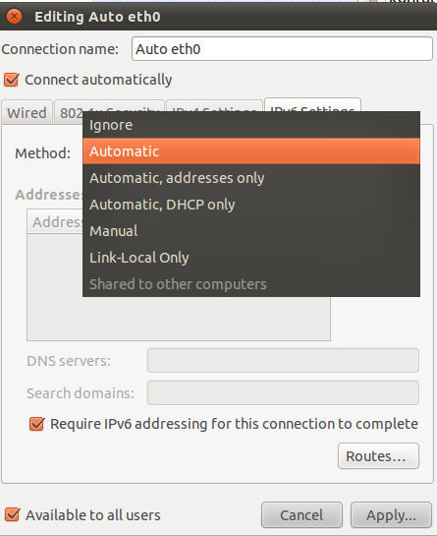Cancel editing the connection
437x536 pixels.
click(x=301, y=514)
